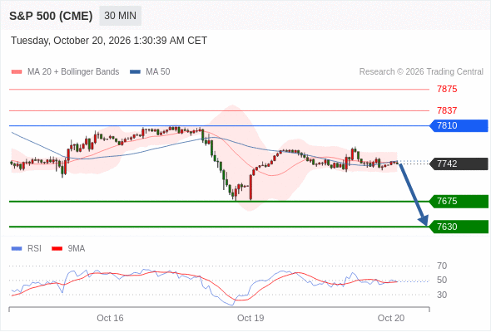Screen dimensions: 491x332
Task: Click the 30 MIN timeframe badge
Action: pos(120,16)
